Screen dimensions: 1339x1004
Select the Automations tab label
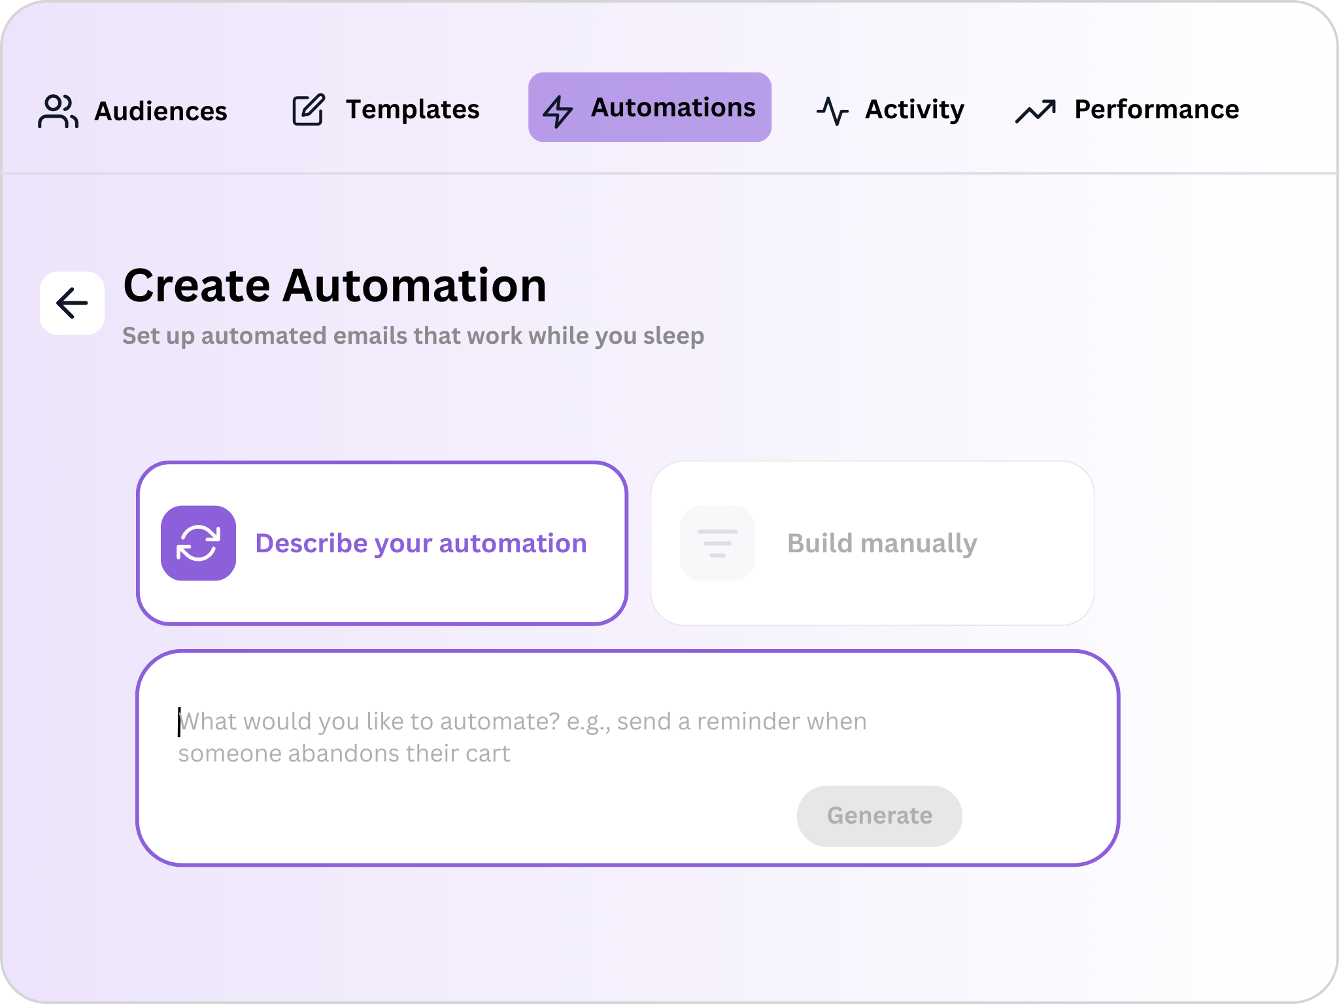tap(673, 108)
